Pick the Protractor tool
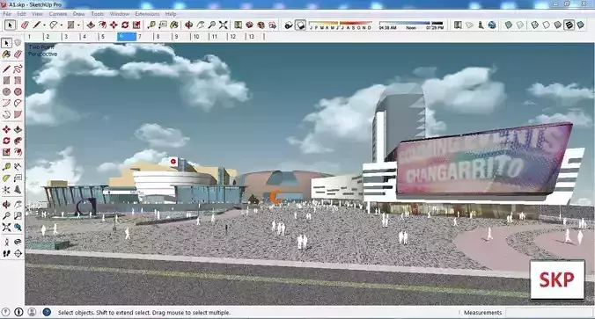Viewport: 595px width, 319px height. click(x=6, y=178)
